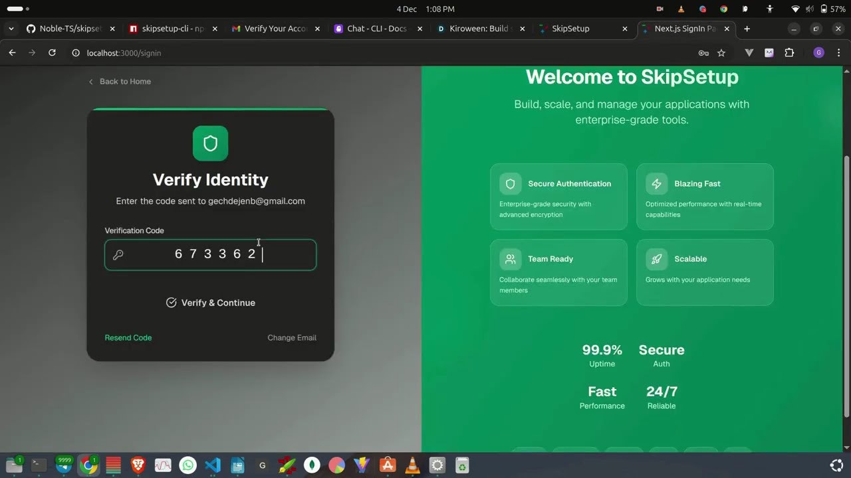This screenshot has width=851, height=478.
Task: Open the Chrome profile avatar G
Action: coord(819,53)
